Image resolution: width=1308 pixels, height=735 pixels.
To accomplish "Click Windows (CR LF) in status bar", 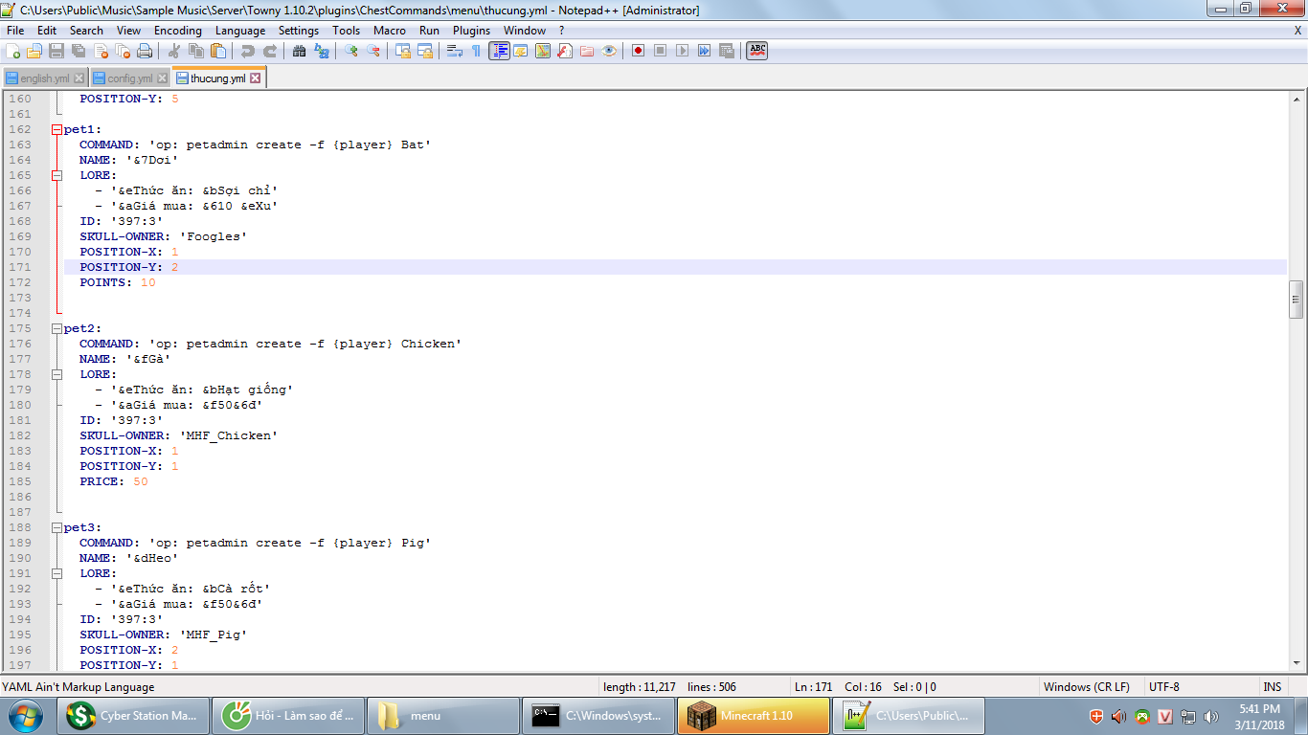I will pyautogui.click(x=1086, y=687).
